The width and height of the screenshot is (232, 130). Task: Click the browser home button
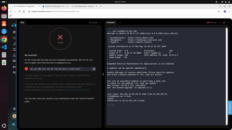click(24, 11)
